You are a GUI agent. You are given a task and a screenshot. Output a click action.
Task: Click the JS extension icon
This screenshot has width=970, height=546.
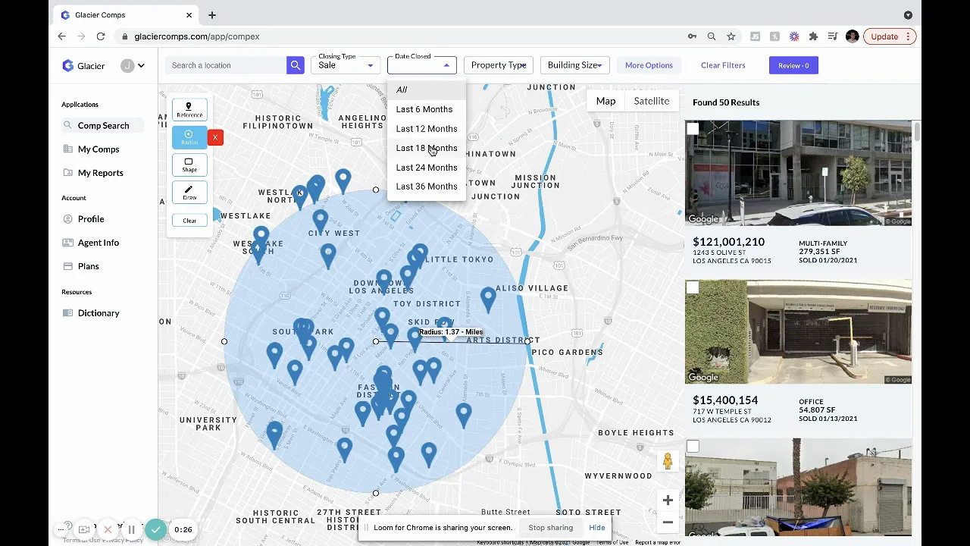pos(755,36)
